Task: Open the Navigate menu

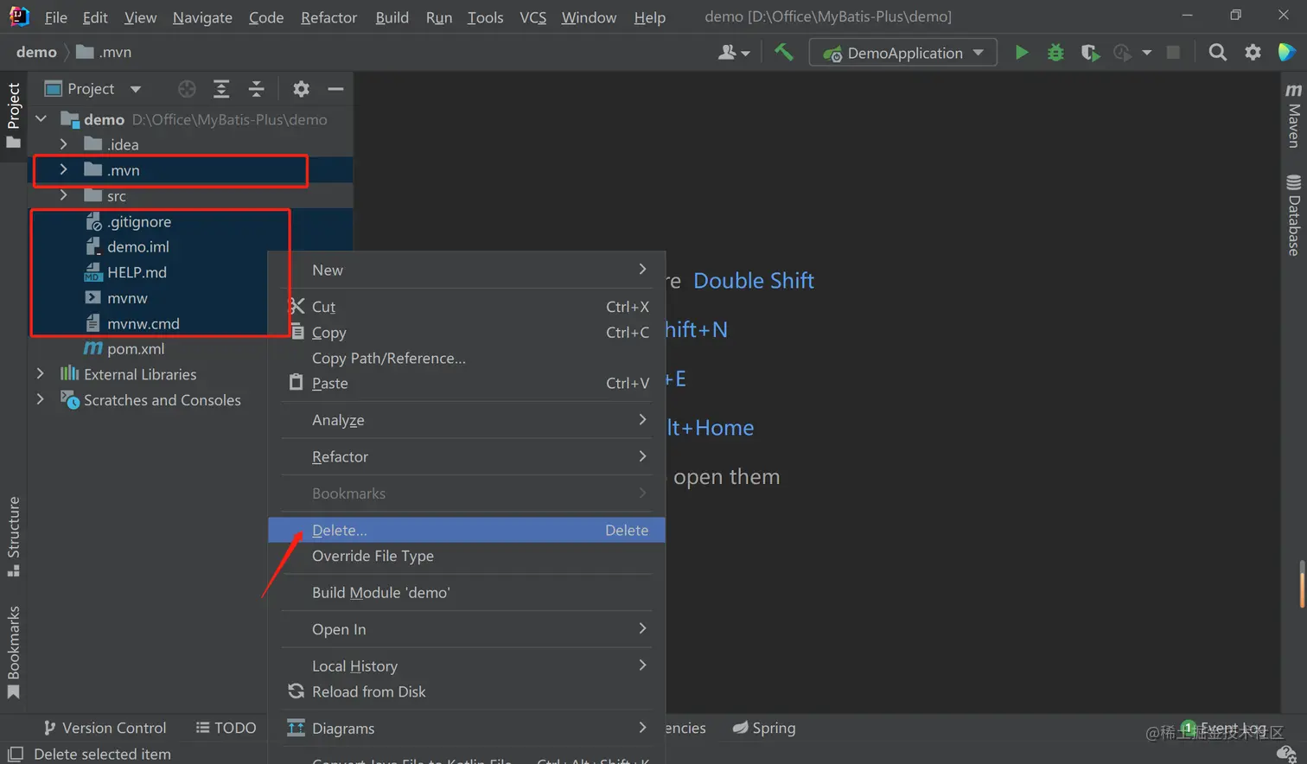Action: coord(202,17)
